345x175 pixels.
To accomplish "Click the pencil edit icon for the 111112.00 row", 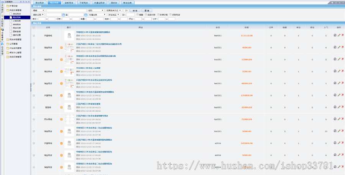I will (339, 35).
